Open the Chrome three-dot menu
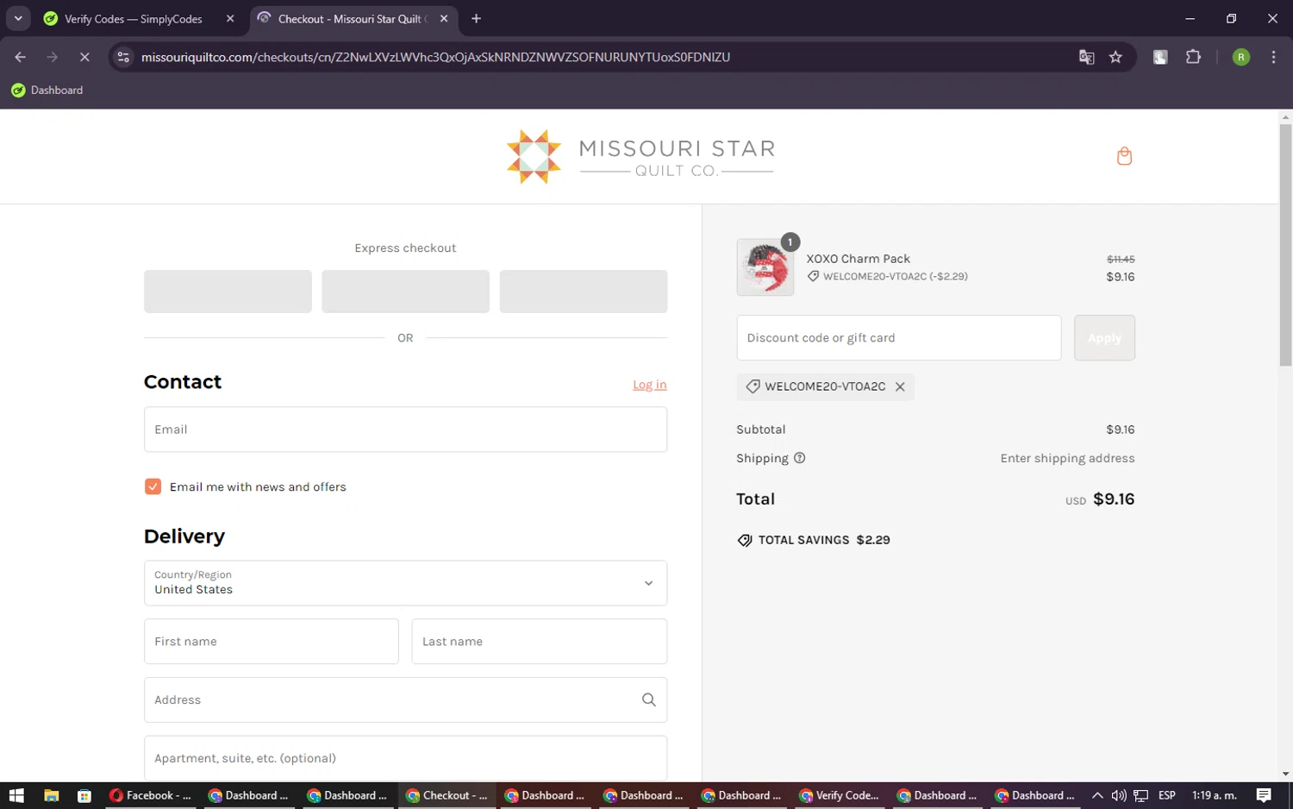 [x=1273, y=57]
